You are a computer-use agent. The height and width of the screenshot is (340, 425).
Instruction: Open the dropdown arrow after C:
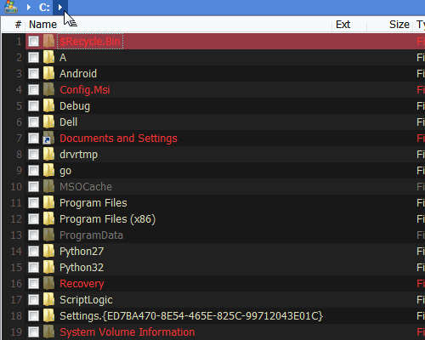(60, 8)
